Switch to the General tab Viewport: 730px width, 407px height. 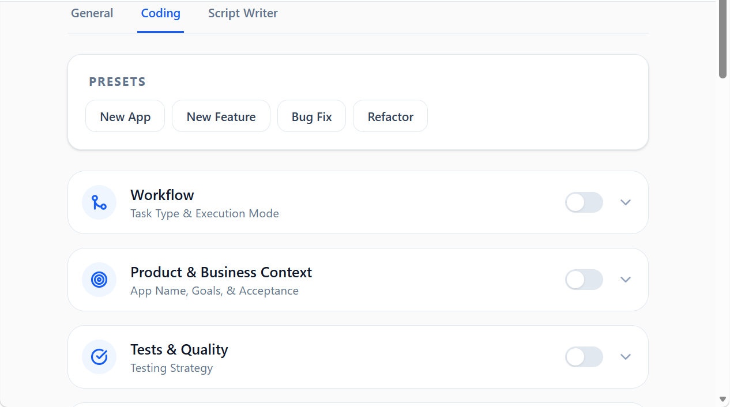tap(92, 13)
